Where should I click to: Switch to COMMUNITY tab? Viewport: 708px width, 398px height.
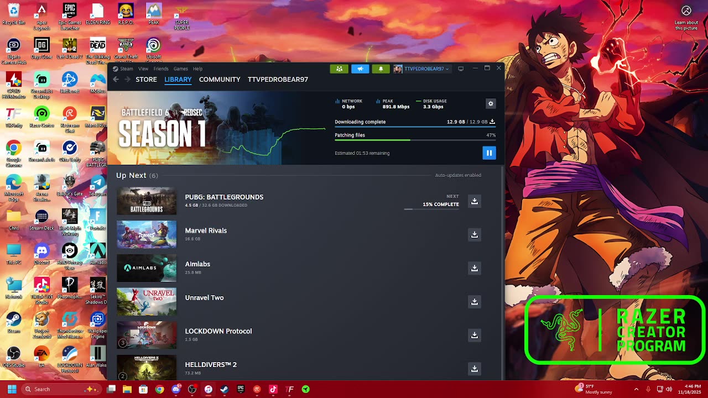pyautogui.click(x=220, y=80)
